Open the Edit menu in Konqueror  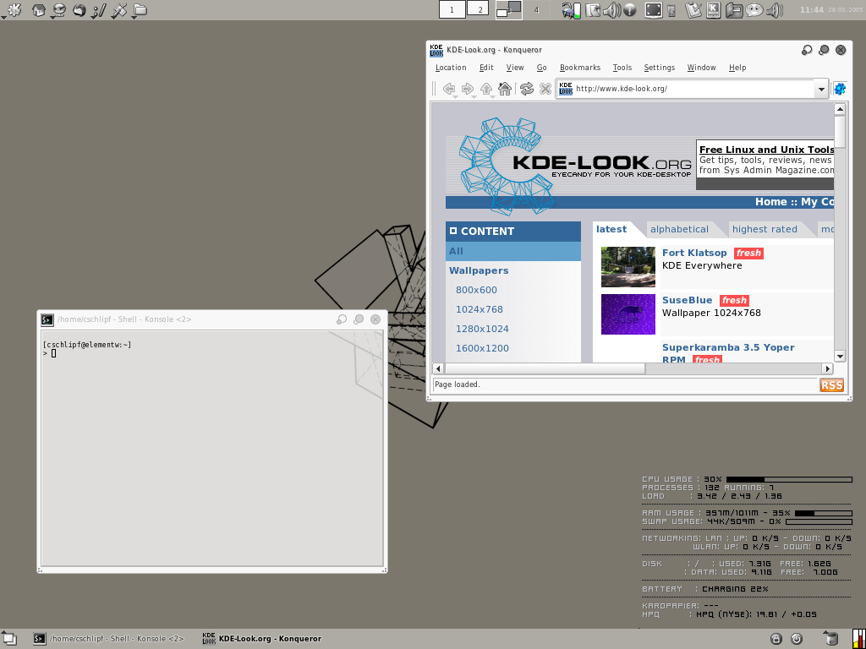(x=486, y=68)
